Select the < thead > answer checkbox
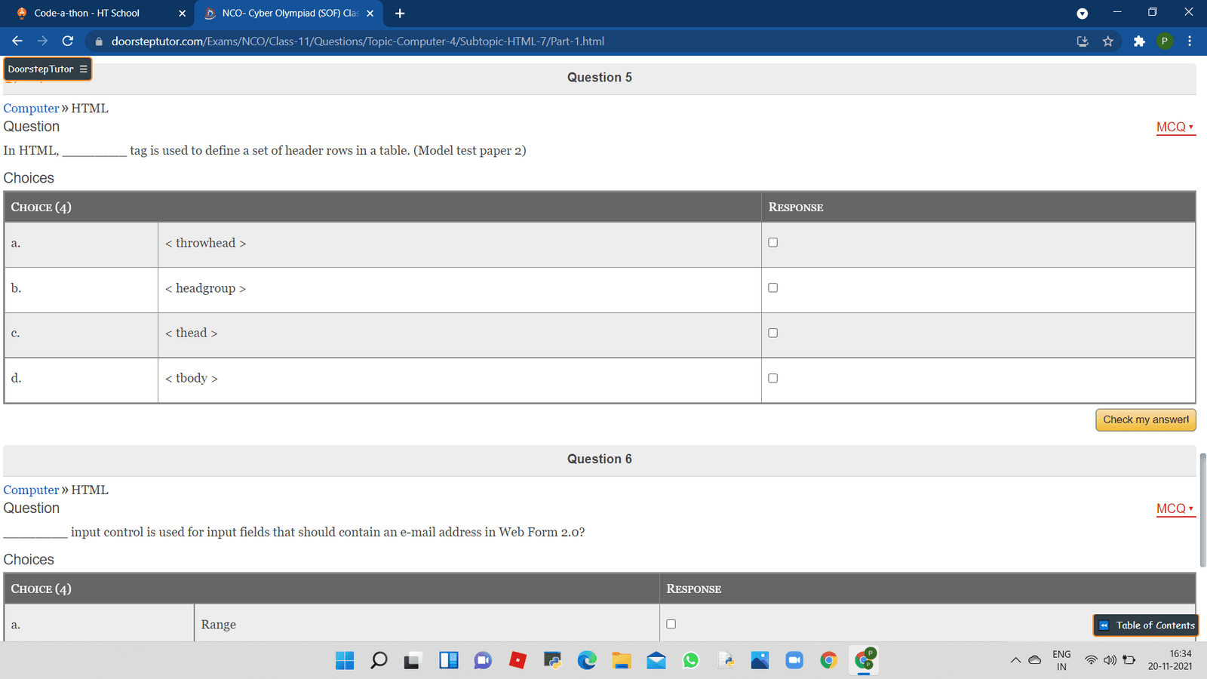Screen dimensions: 1207x679 tap(772, 333)
